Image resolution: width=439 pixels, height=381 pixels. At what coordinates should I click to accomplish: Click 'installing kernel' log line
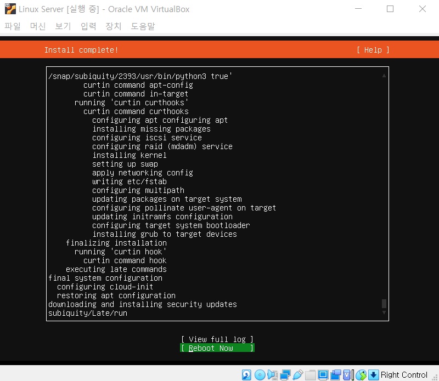click(x=130, y=155)
